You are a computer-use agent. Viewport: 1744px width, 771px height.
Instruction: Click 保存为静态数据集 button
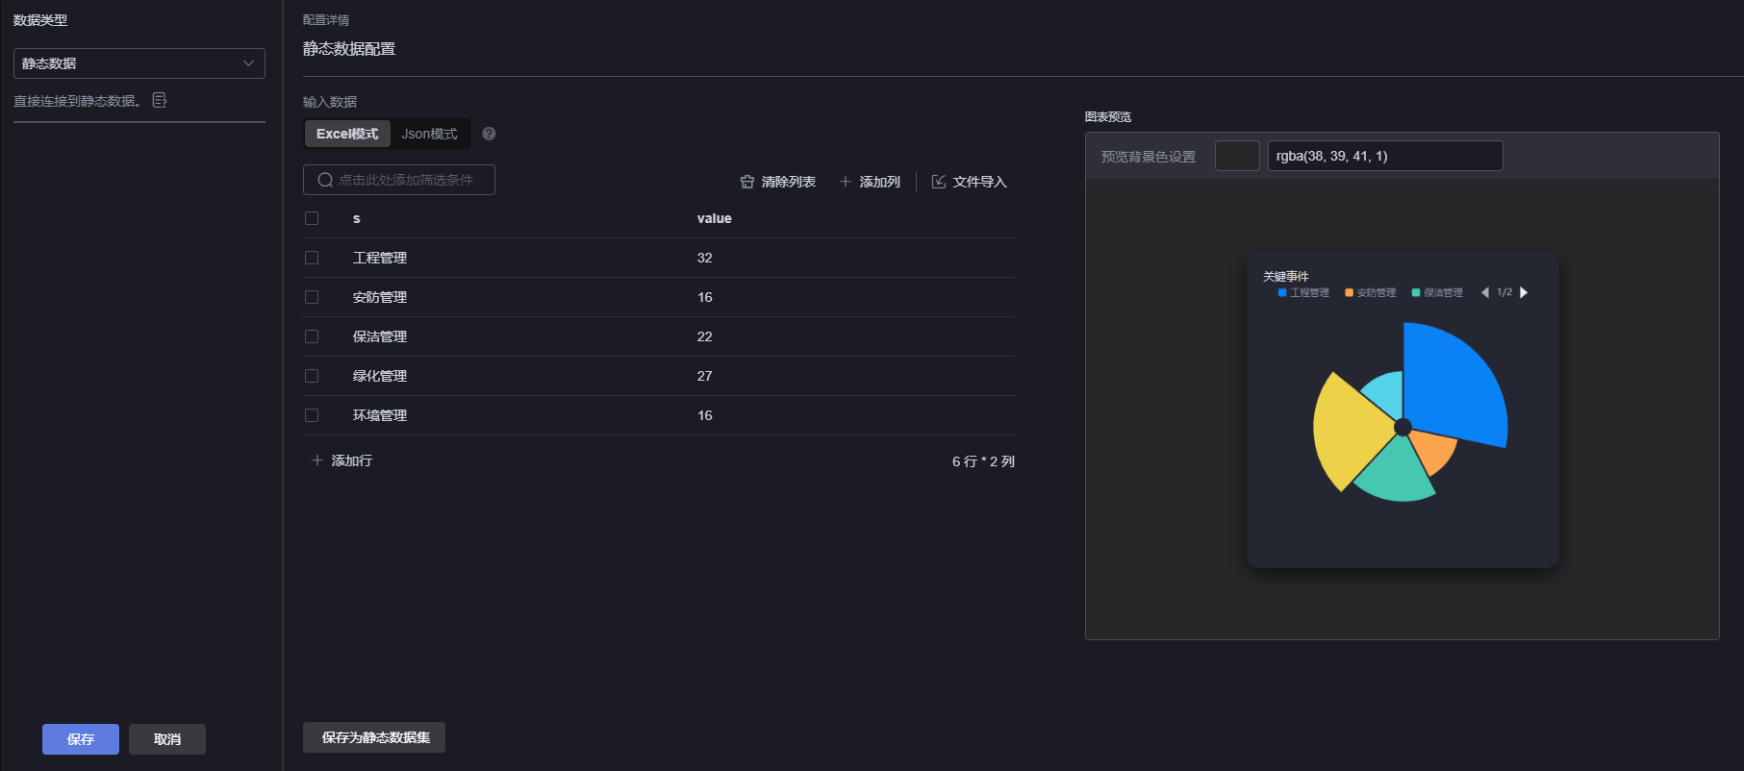coord(374,737)
